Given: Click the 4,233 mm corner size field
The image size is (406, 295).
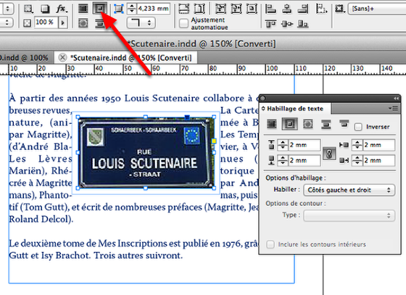Looking at the screenshot, I should (x=153, y=9).
